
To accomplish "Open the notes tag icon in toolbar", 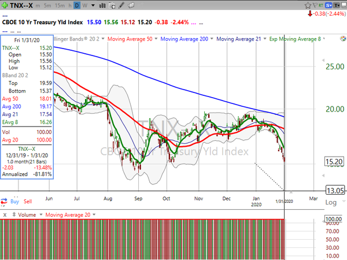I will coord(131,5).
